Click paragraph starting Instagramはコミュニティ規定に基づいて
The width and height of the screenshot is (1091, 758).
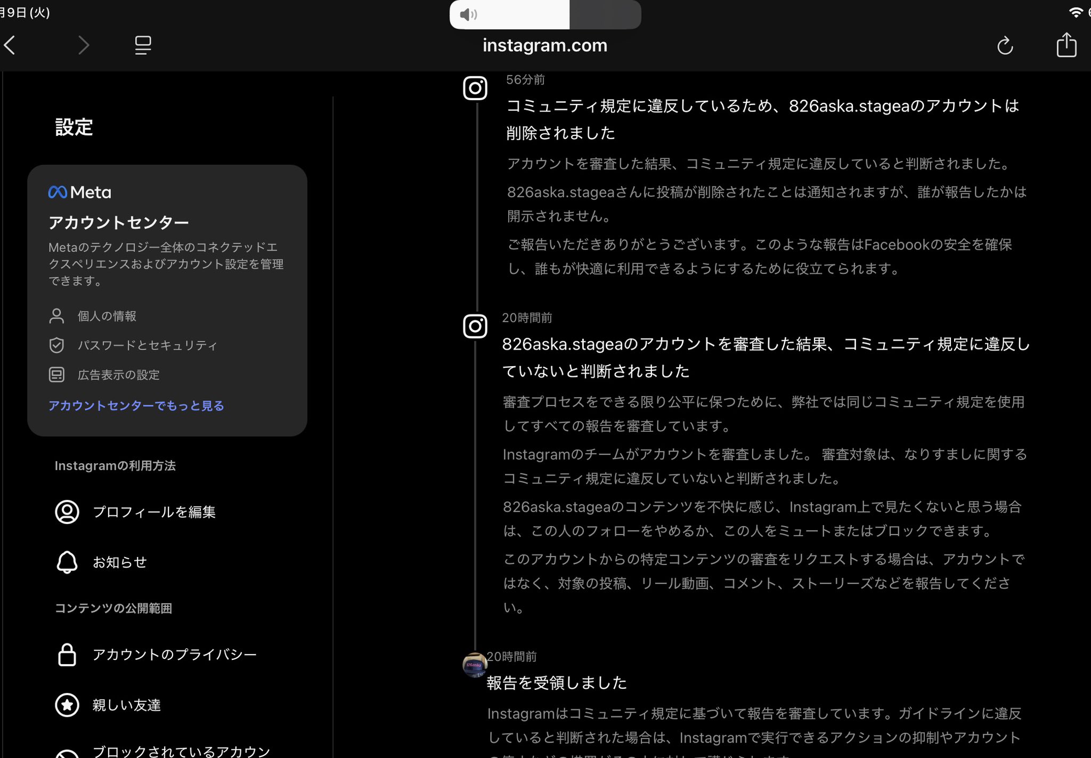tap(755, 732)
